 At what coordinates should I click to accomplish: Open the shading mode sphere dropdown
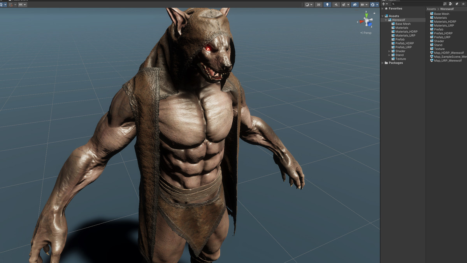tap(309, 5)
